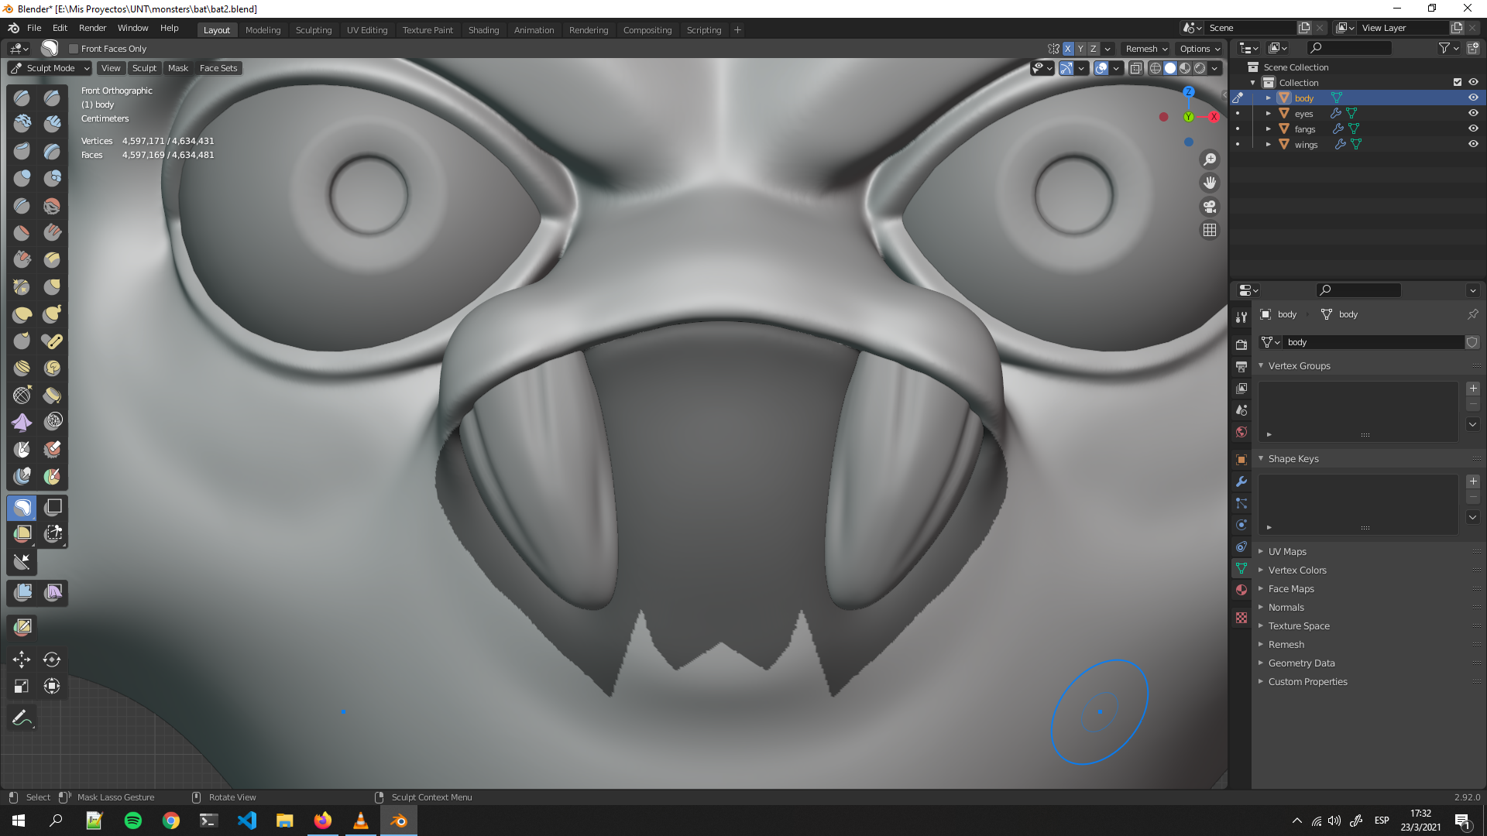Expand the Geometry Data panel
Screen dimensions: 1487x836
(1301, 663)
